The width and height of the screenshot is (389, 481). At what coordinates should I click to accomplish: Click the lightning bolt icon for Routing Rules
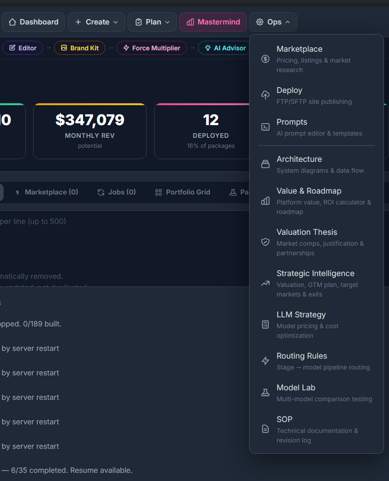266,361
